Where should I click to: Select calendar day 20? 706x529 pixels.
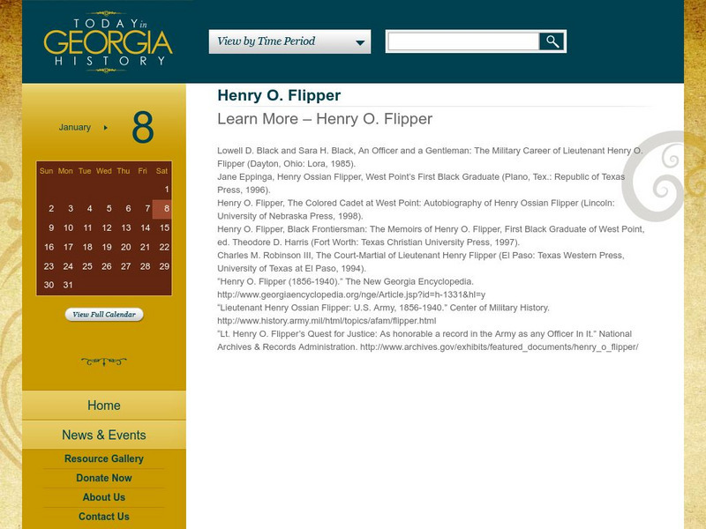[x=126, y=248]
